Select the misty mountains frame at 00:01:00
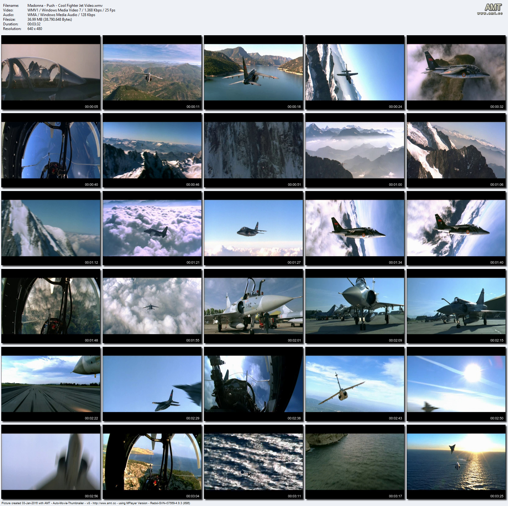This screenshot has height=506, width=508. click(x=355, y=150)
